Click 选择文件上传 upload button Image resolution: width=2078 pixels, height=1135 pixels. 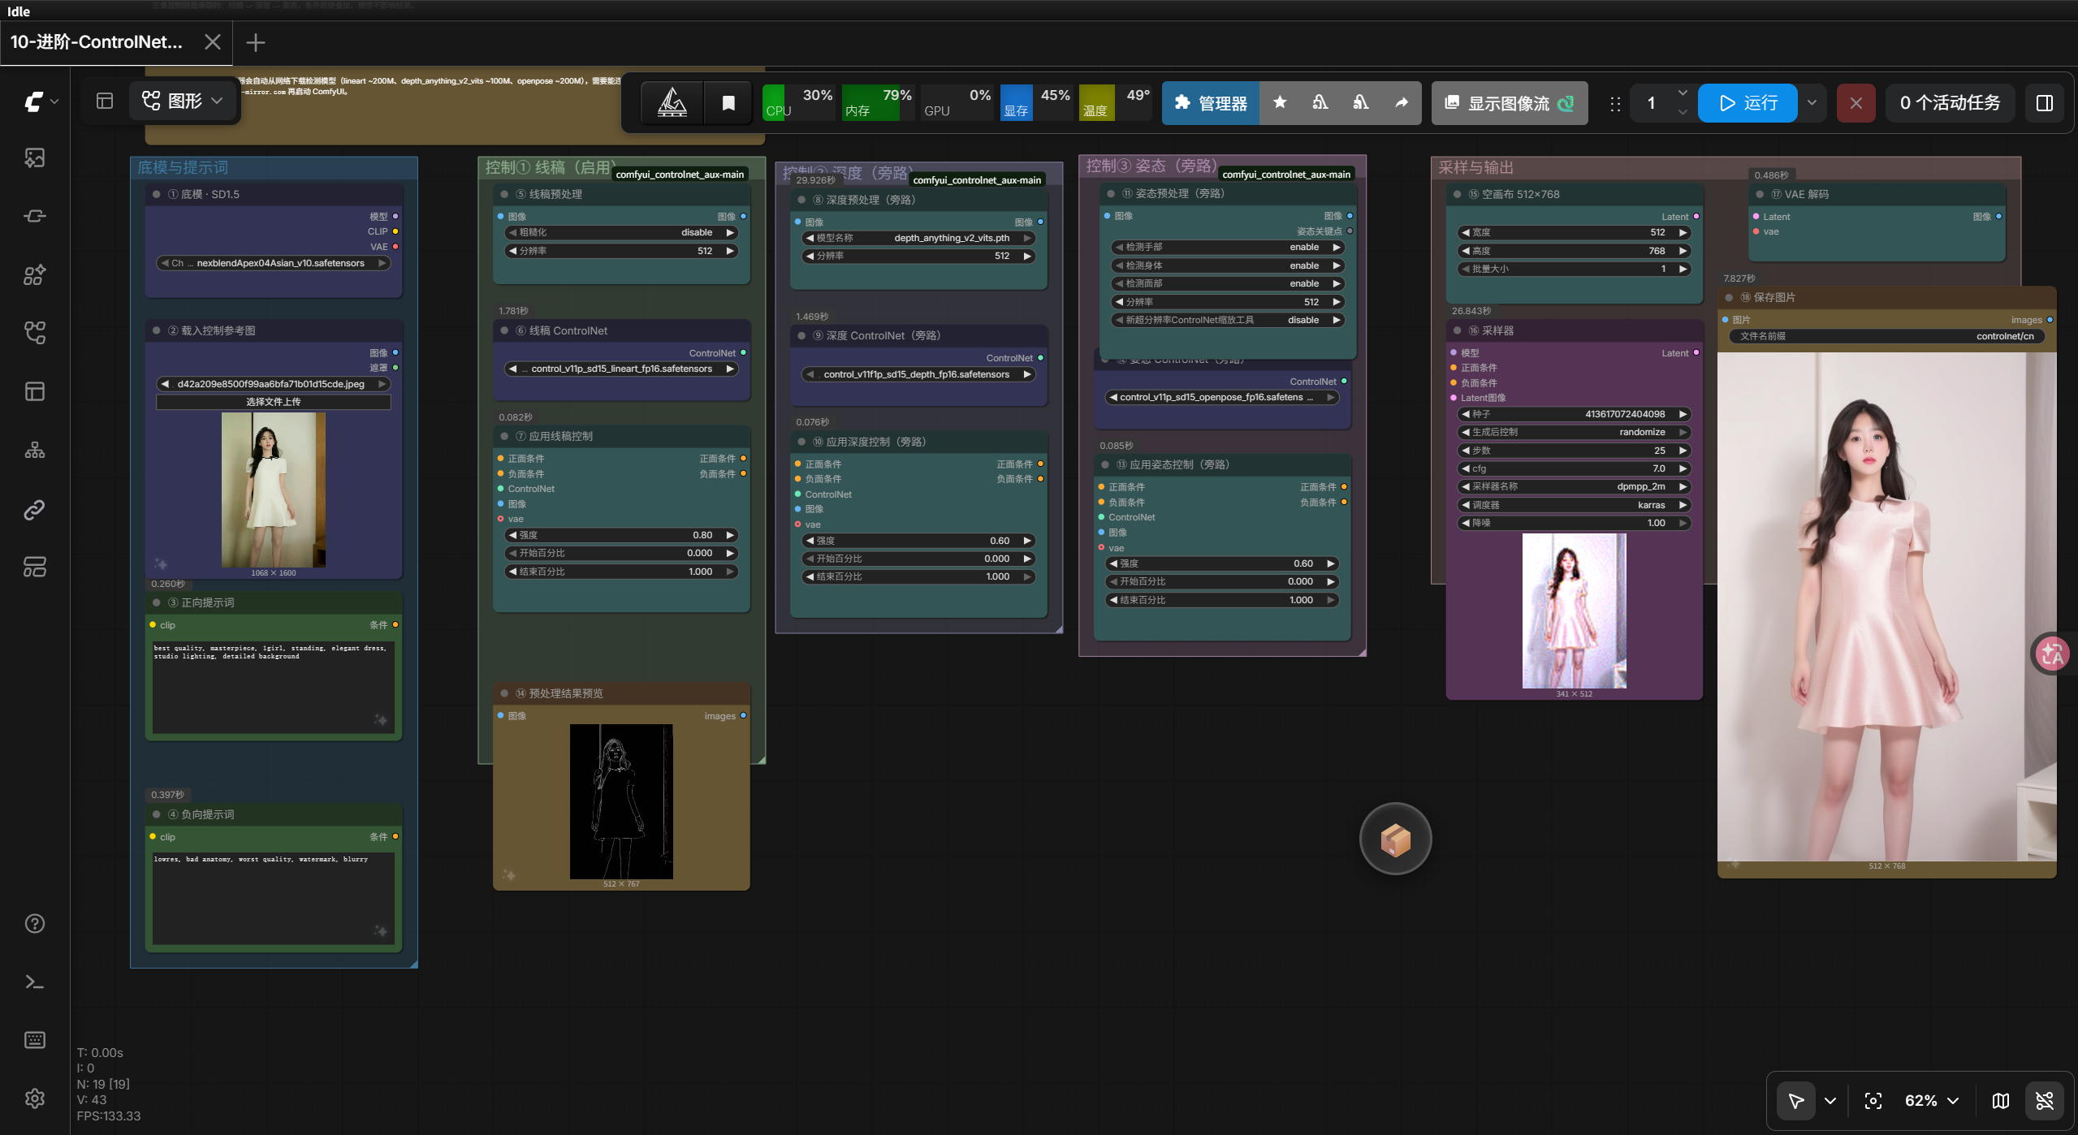click(274, 402)
